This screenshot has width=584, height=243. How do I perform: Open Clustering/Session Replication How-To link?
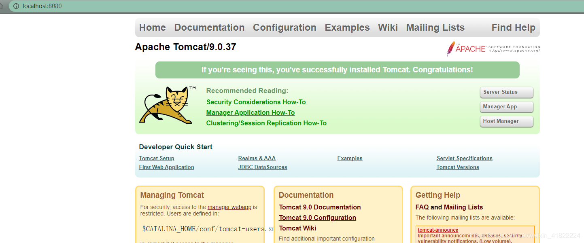point(266,123)
